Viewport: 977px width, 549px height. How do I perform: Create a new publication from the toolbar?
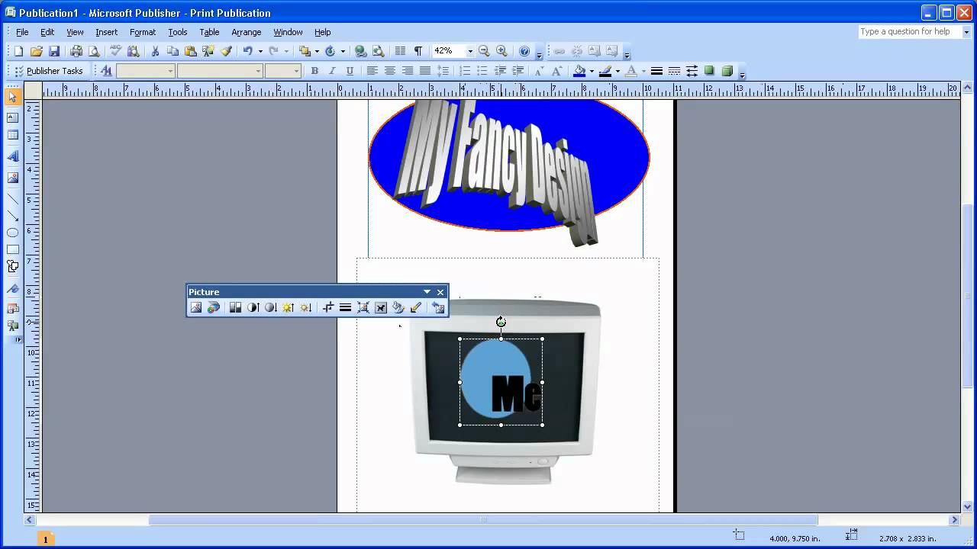click(x=18, y=51)
